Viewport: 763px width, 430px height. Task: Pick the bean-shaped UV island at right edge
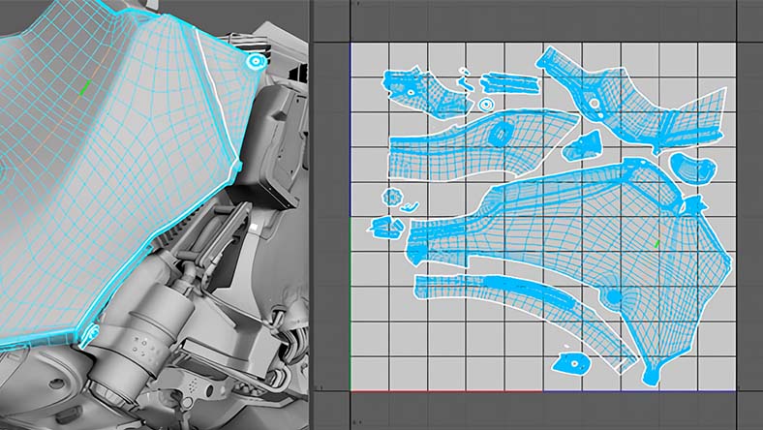[693, 168]
